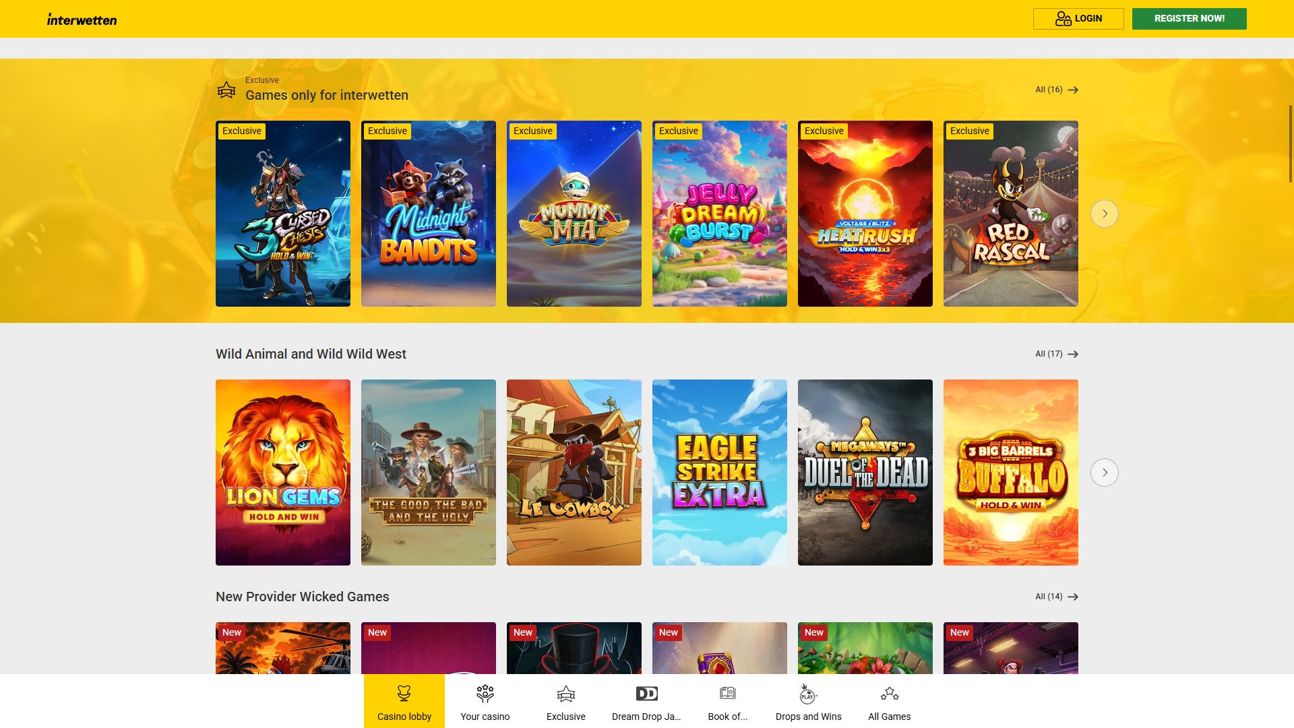Open Heat Rush Hold & Win thumbnail
Image resolution: width=1294 pixels, height=728 pixels.
(865, 214)
